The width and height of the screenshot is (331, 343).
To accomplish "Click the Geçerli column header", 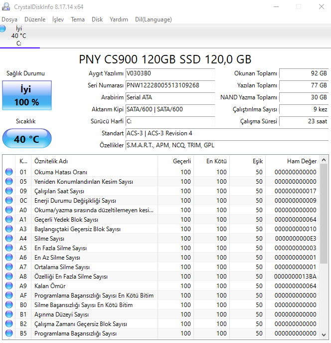I will (x=176, y=161).
